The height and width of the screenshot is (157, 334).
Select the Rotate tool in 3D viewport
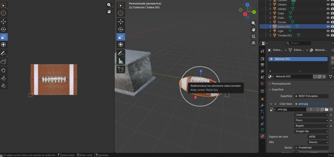coord(121,29)
